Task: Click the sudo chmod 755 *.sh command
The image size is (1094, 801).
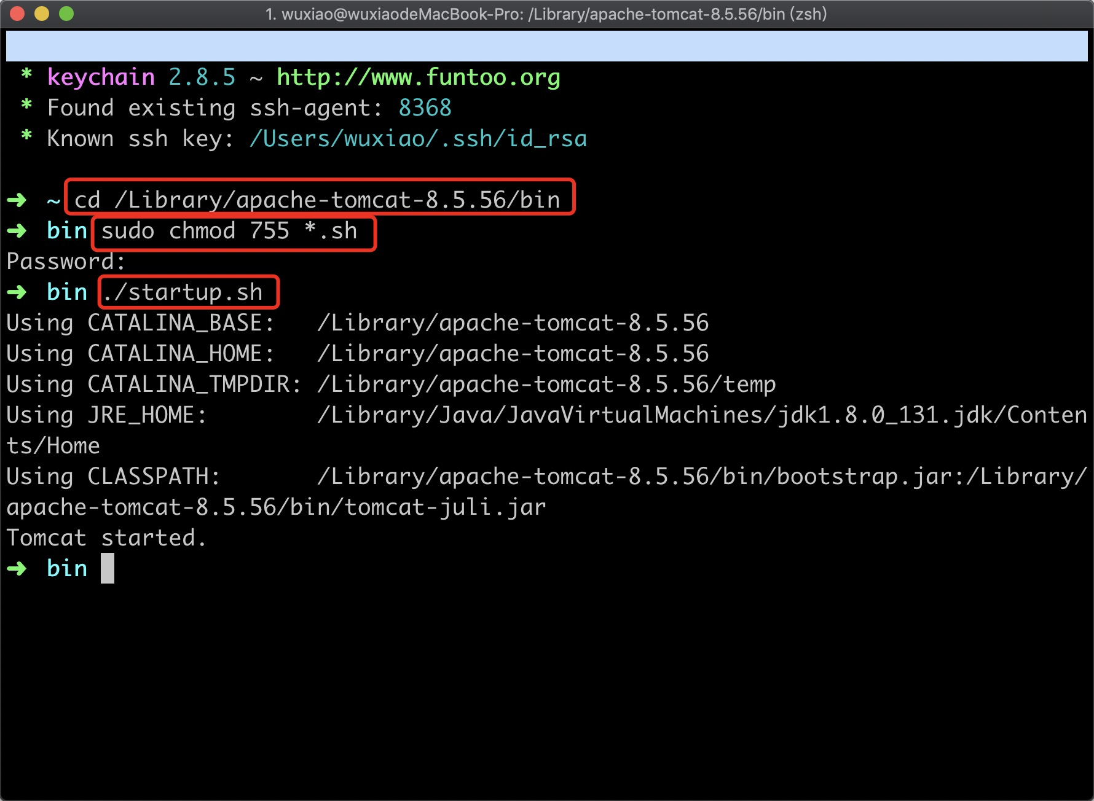Action: click(x=229, y=231)
